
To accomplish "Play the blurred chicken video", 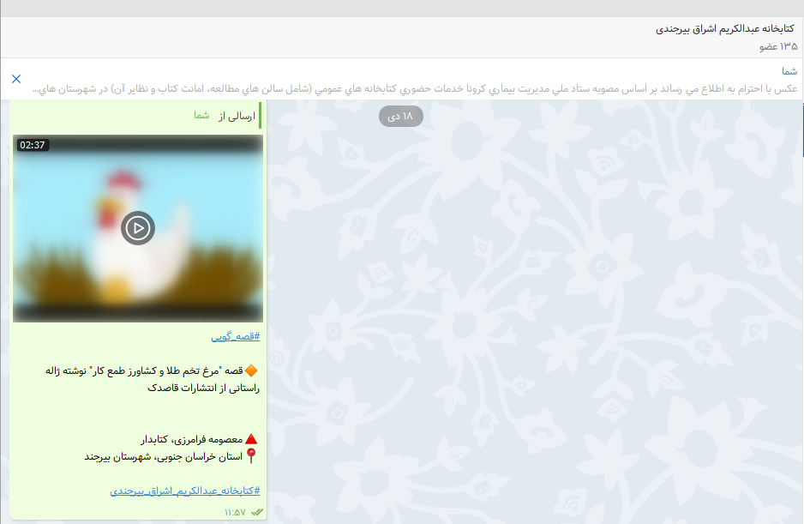I will pyautogui.click(x=138, y=228).
